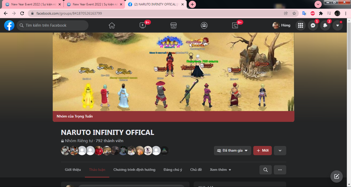Click the address bar URL

(69, 13)
